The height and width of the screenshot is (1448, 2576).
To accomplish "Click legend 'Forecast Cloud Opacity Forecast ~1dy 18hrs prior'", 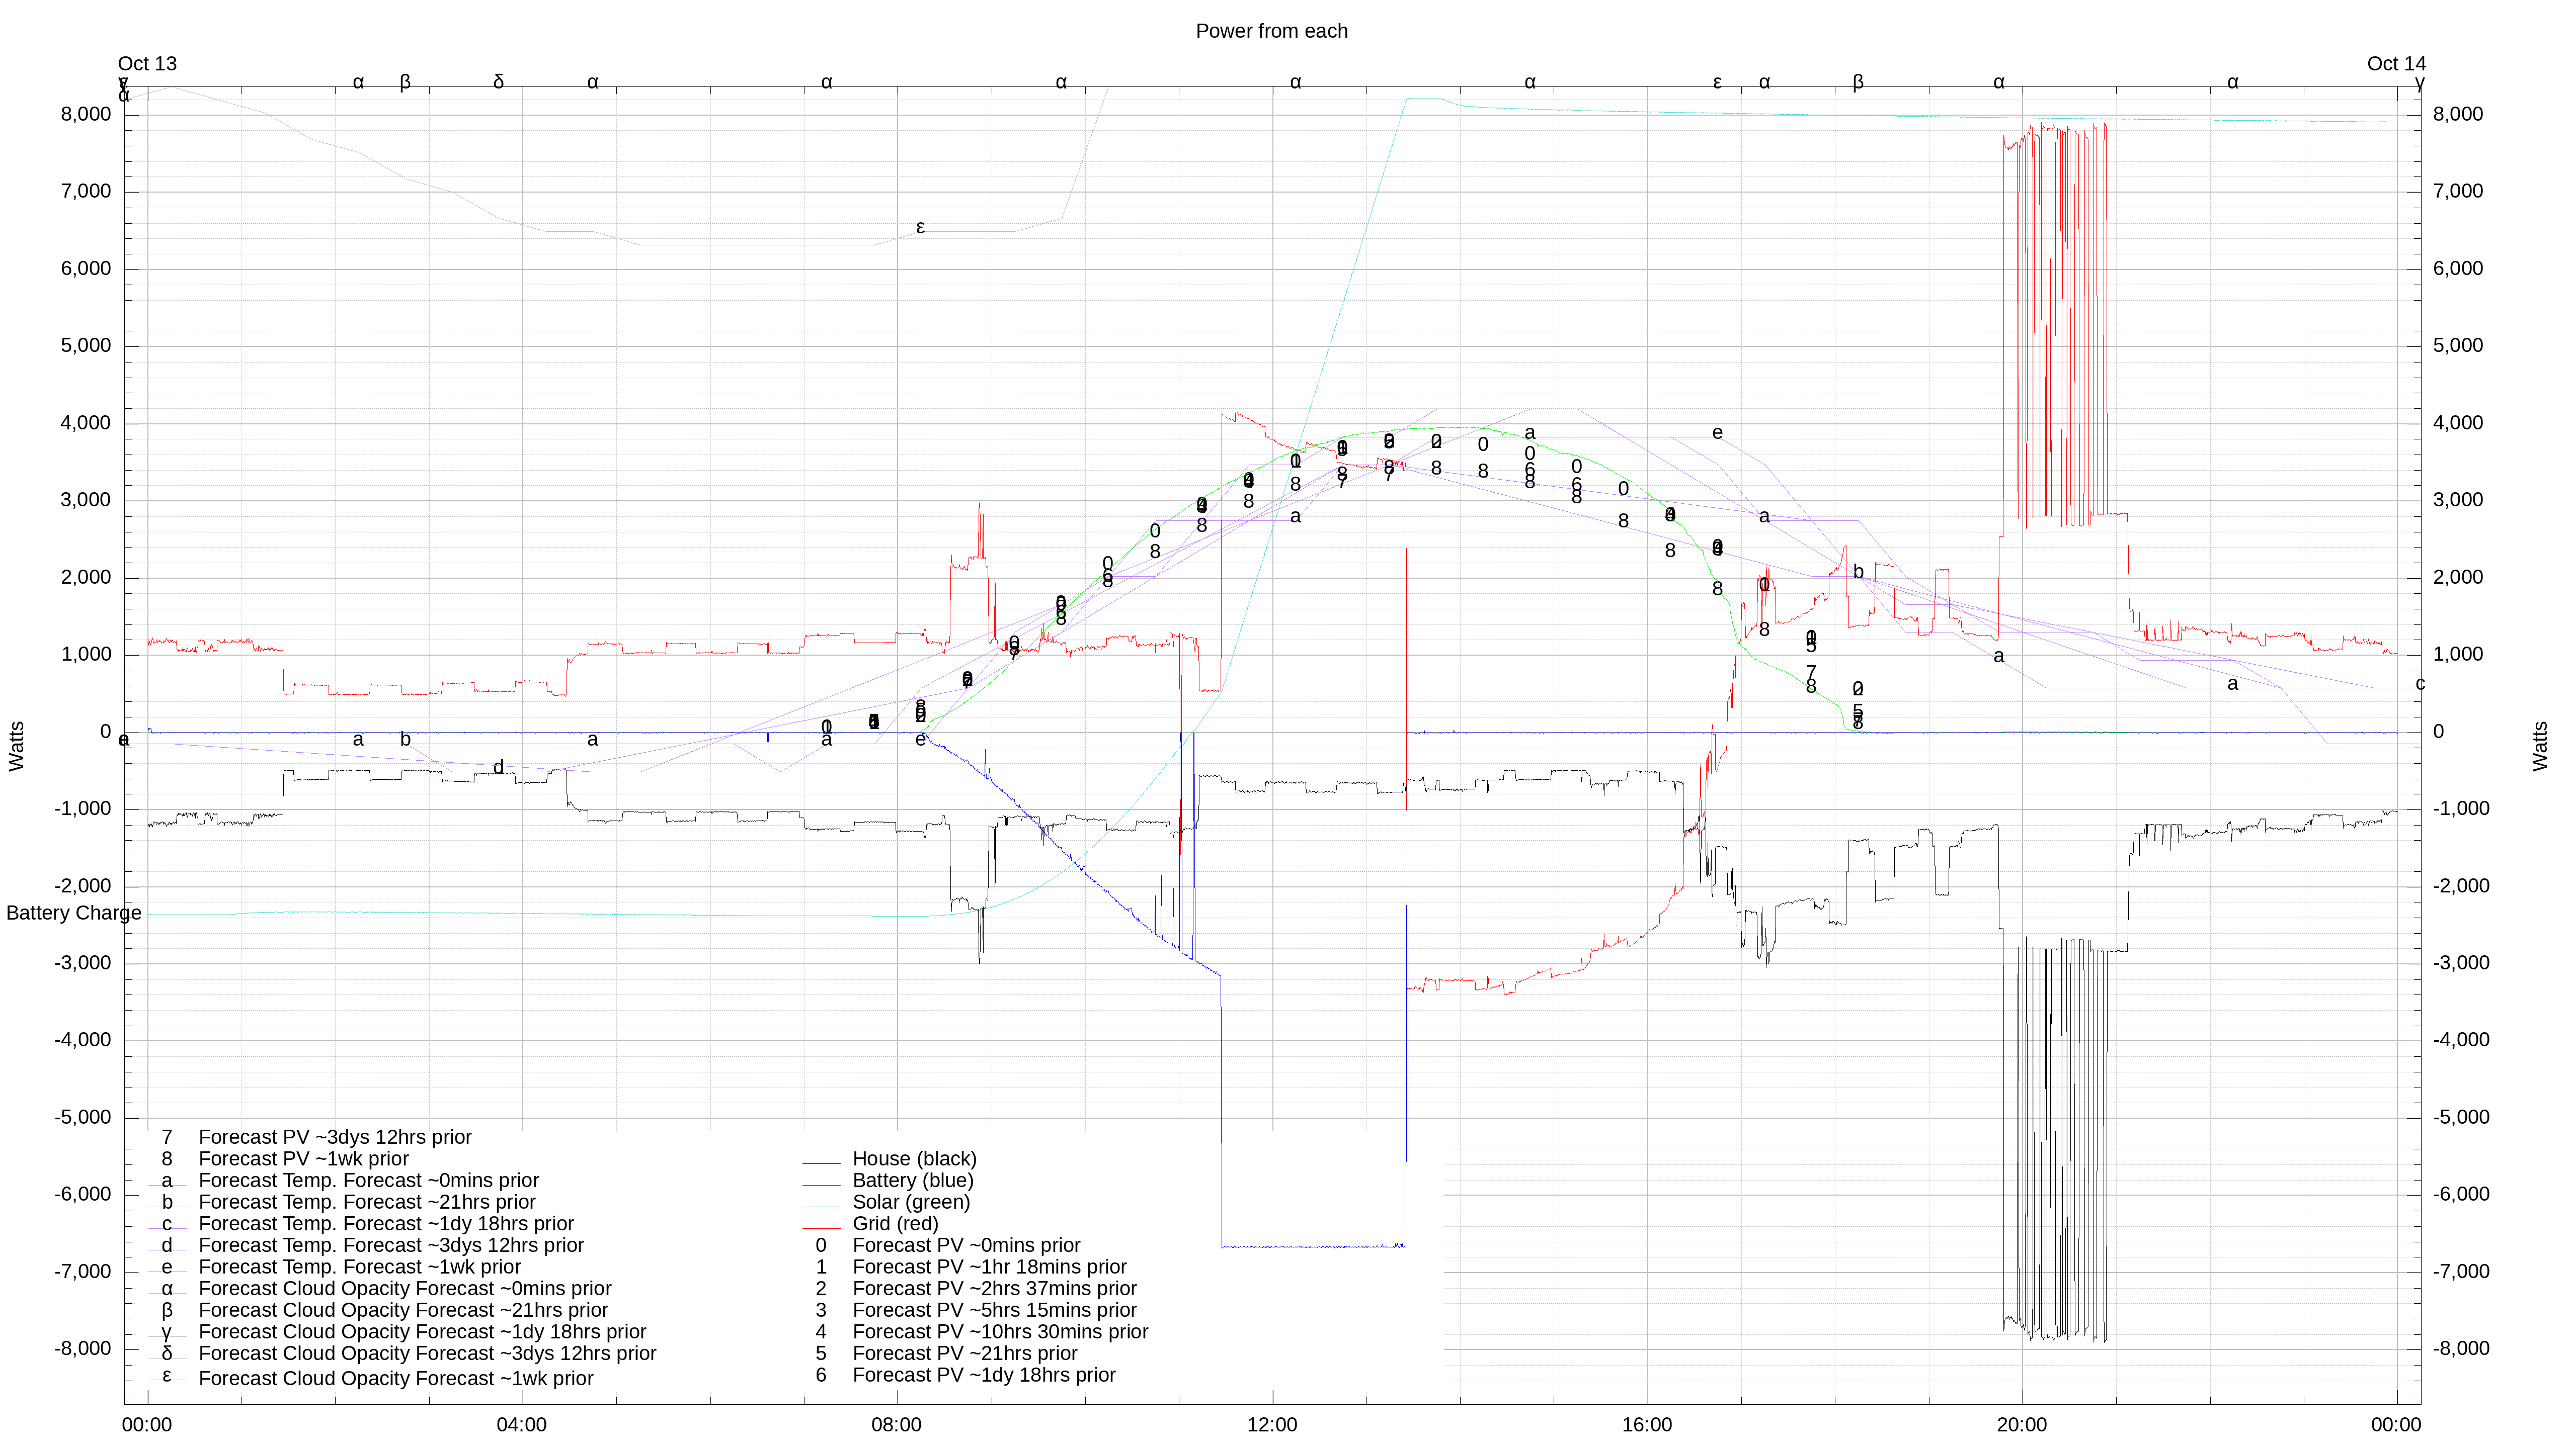I will coord(422,1332).
